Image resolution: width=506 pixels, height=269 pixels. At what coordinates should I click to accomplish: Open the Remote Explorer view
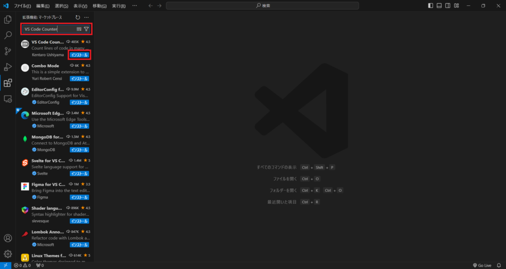tap(8, 99)
